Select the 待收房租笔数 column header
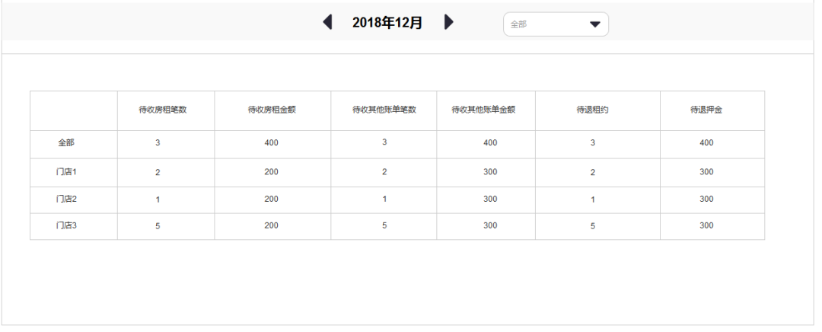This screenshot has height=332, width=822. pyautogui.click(x=163, y=110)
